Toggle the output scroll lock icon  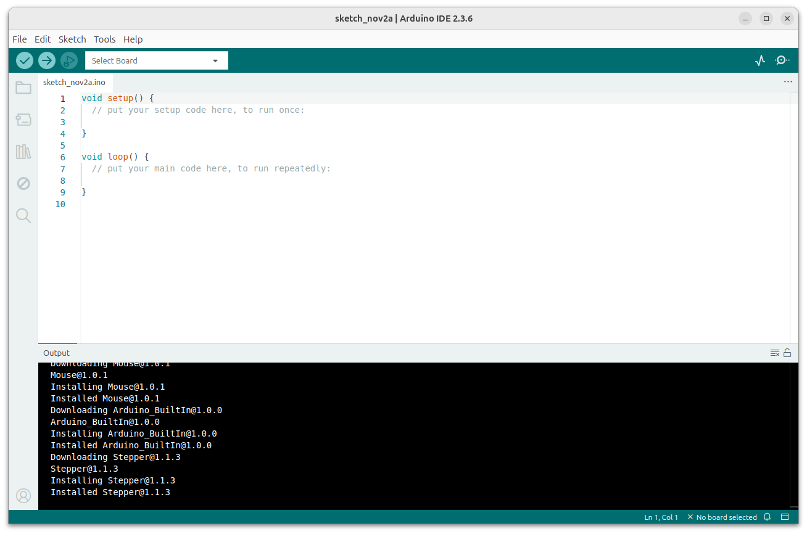click(787, 353)
